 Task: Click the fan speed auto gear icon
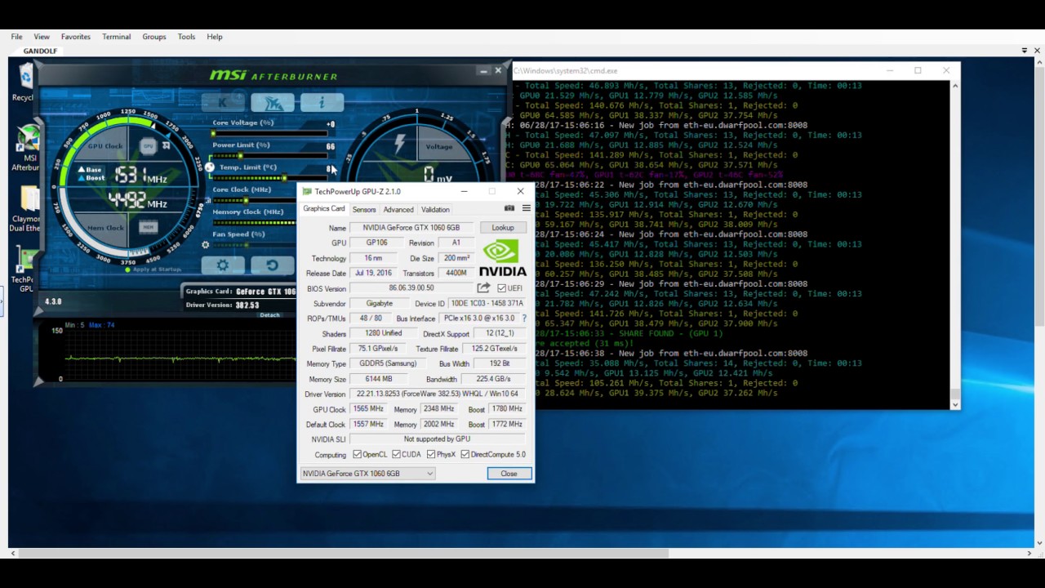206,244
